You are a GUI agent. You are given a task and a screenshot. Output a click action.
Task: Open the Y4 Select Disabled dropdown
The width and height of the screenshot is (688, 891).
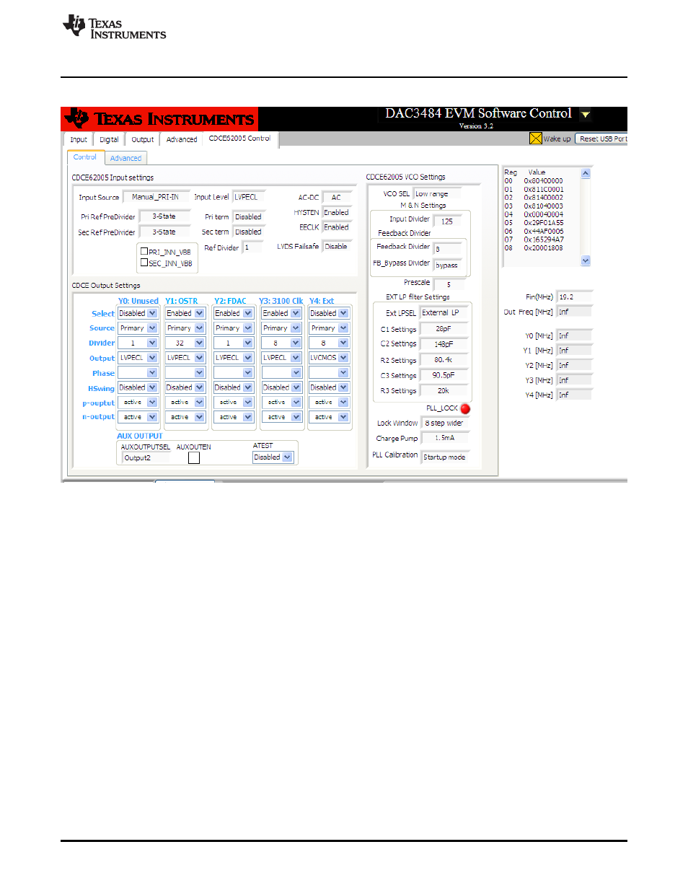(330, 313)
